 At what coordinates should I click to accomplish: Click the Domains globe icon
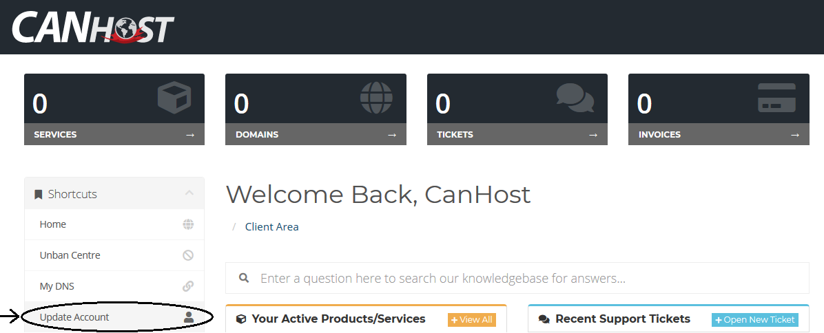pyautogui.click(x=376, y=98)
